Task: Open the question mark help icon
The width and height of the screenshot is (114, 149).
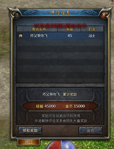Action: pos(17,15)
